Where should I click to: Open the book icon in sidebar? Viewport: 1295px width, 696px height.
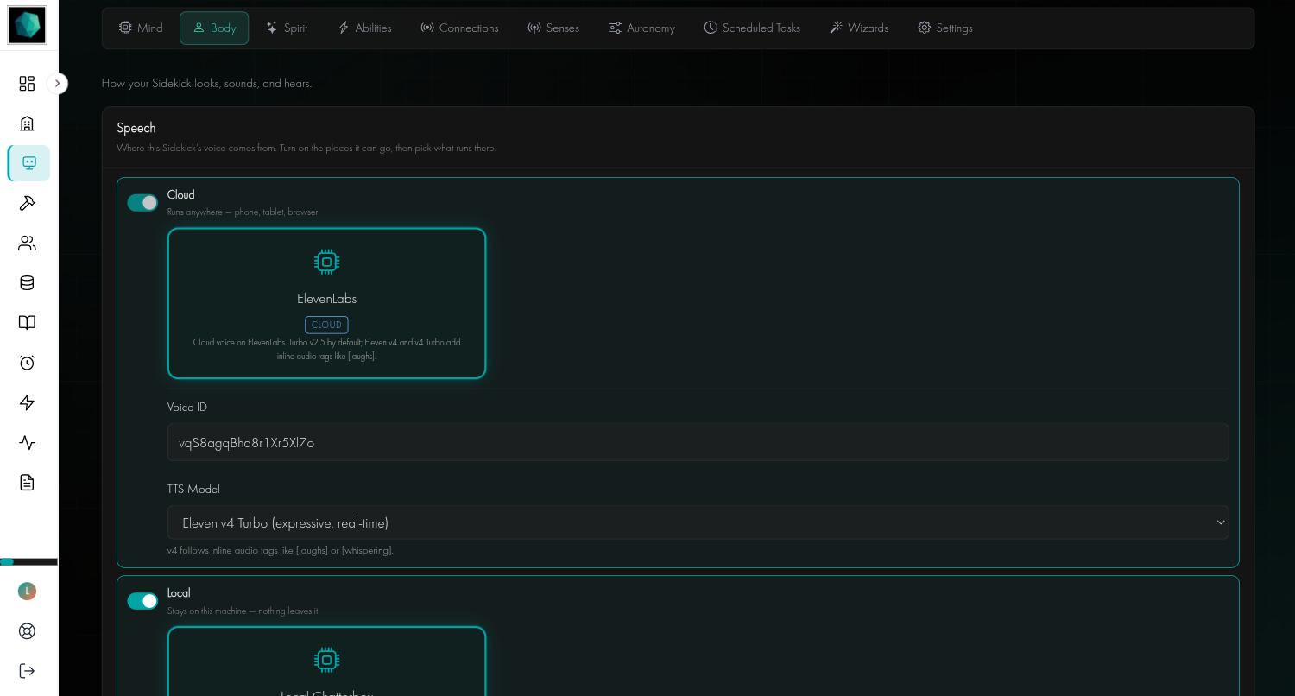click(x=27, y=323)
